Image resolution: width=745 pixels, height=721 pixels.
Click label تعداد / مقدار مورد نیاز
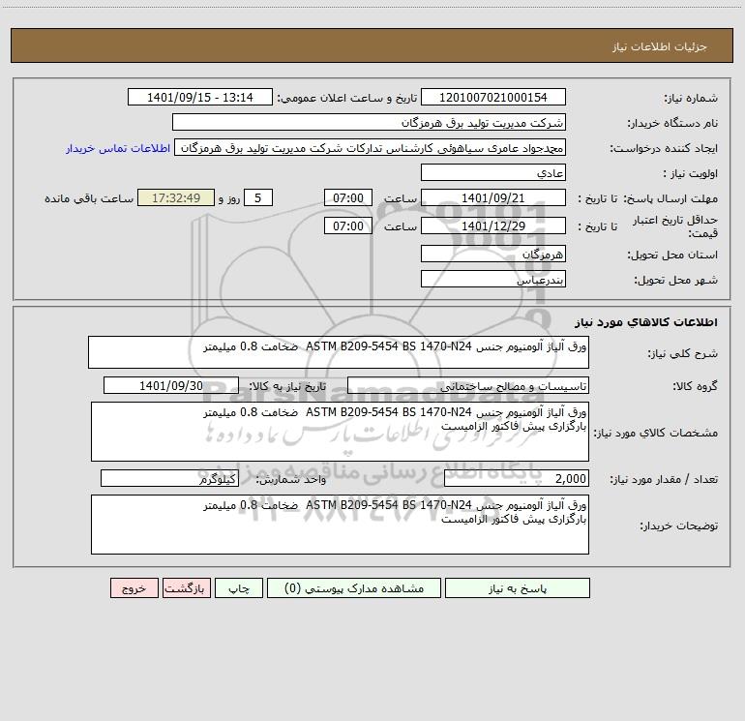664,479
